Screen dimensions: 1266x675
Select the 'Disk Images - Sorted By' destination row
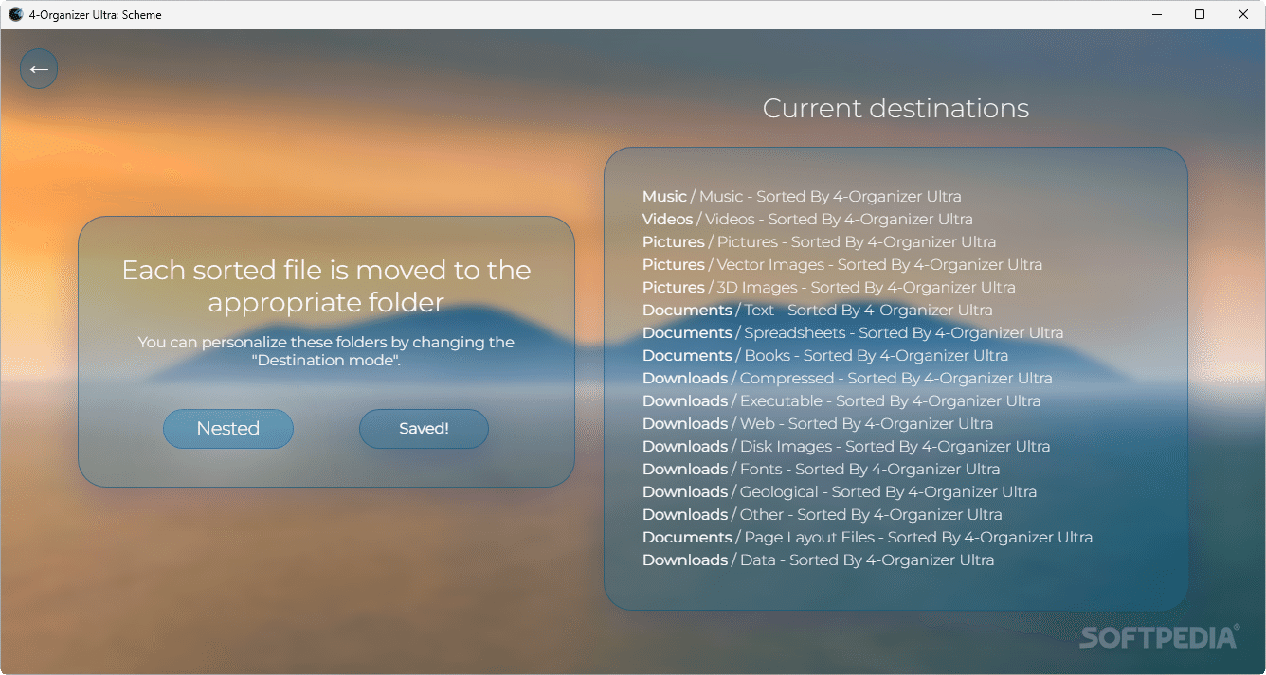point(846,447)
